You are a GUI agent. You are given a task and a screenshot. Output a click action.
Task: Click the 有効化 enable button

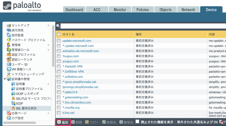tap(109, 122)
